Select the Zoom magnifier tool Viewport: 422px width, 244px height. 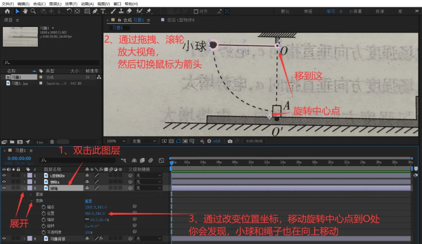(33, 11)
